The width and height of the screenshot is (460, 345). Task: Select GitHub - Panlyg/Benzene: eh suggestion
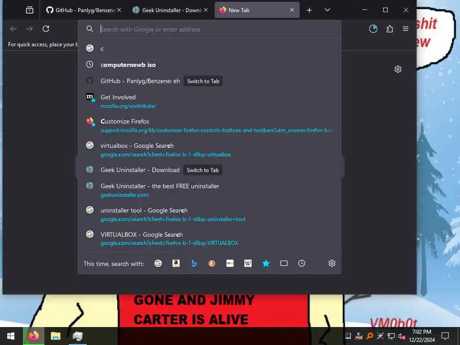coord(140,81)
